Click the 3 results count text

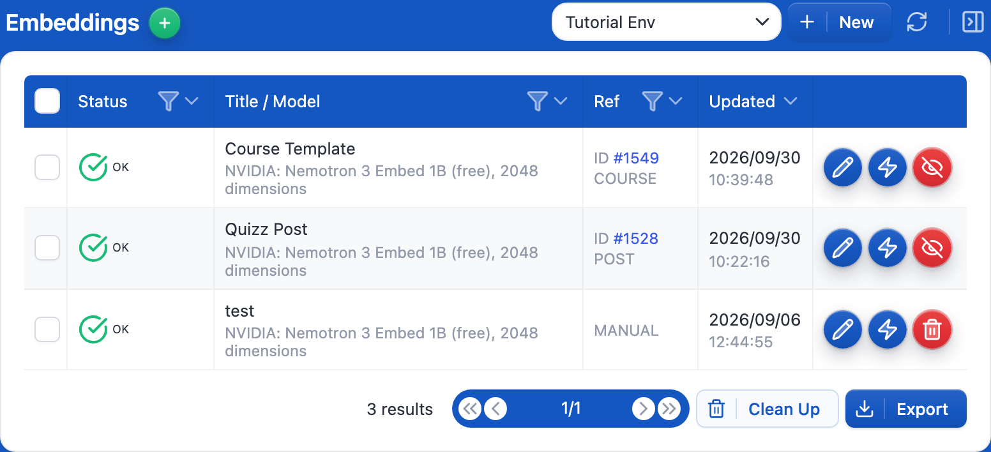click(400, 409)
